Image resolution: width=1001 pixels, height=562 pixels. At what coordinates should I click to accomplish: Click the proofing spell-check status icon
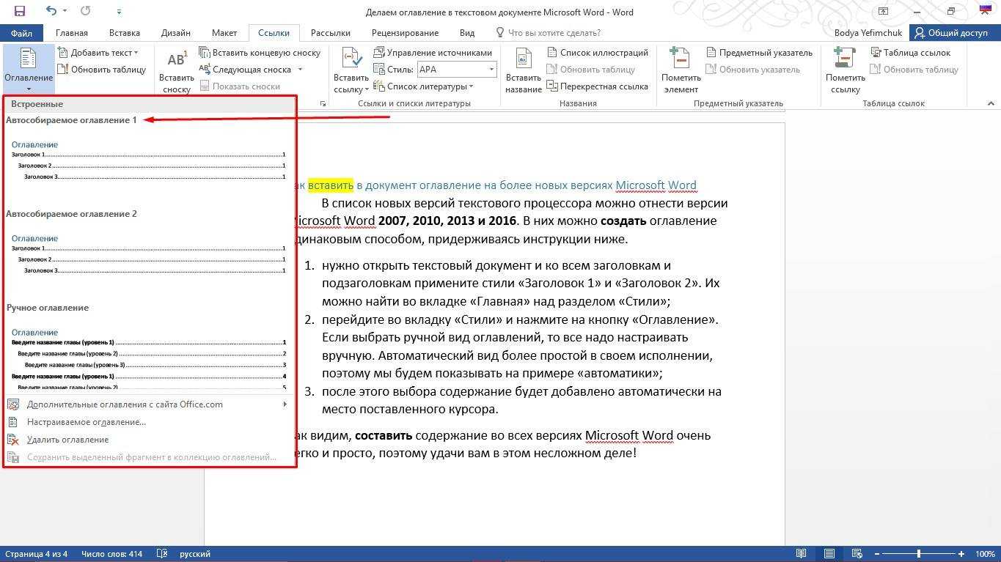pos(162,554)
